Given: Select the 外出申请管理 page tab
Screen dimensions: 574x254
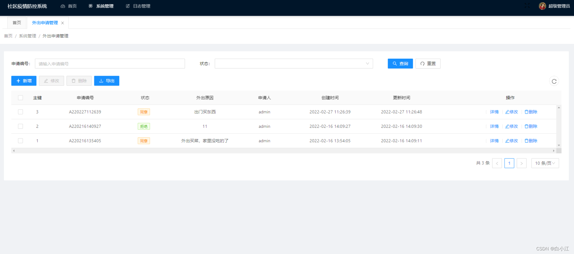Looking at the screenshot, I should (x=45, y=23).
